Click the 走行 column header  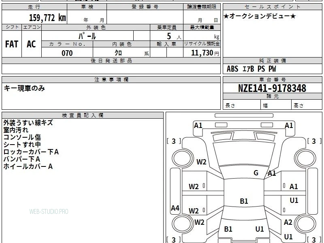pyautogui.click(x=34, y=7)
